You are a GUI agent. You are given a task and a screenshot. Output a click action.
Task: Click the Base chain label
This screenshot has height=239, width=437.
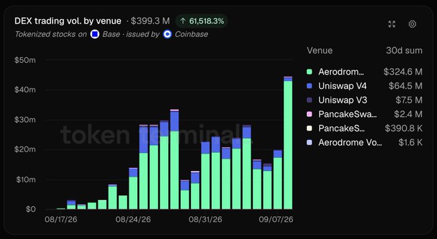pyautogui.click(x=111, y=34)
